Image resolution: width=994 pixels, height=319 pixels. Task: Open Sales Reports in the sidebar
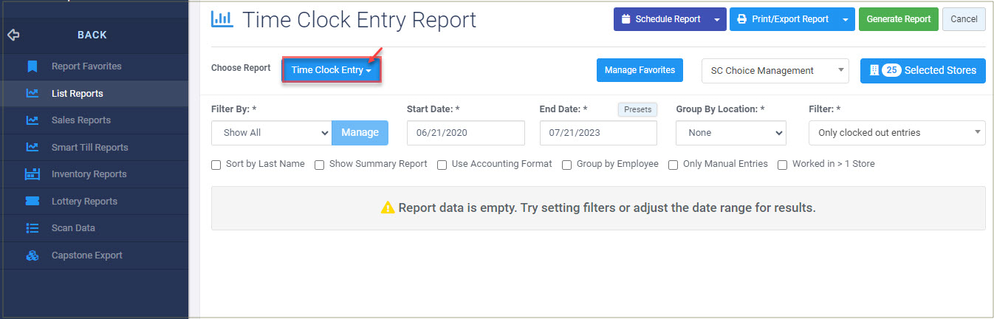tap(80, 120)
